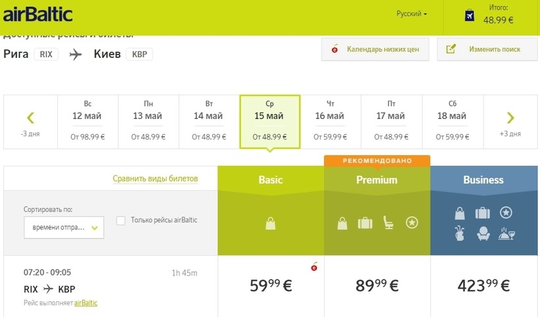
Task: Click the KBP airport code badge next to Киев
Action: coord(140,55)
